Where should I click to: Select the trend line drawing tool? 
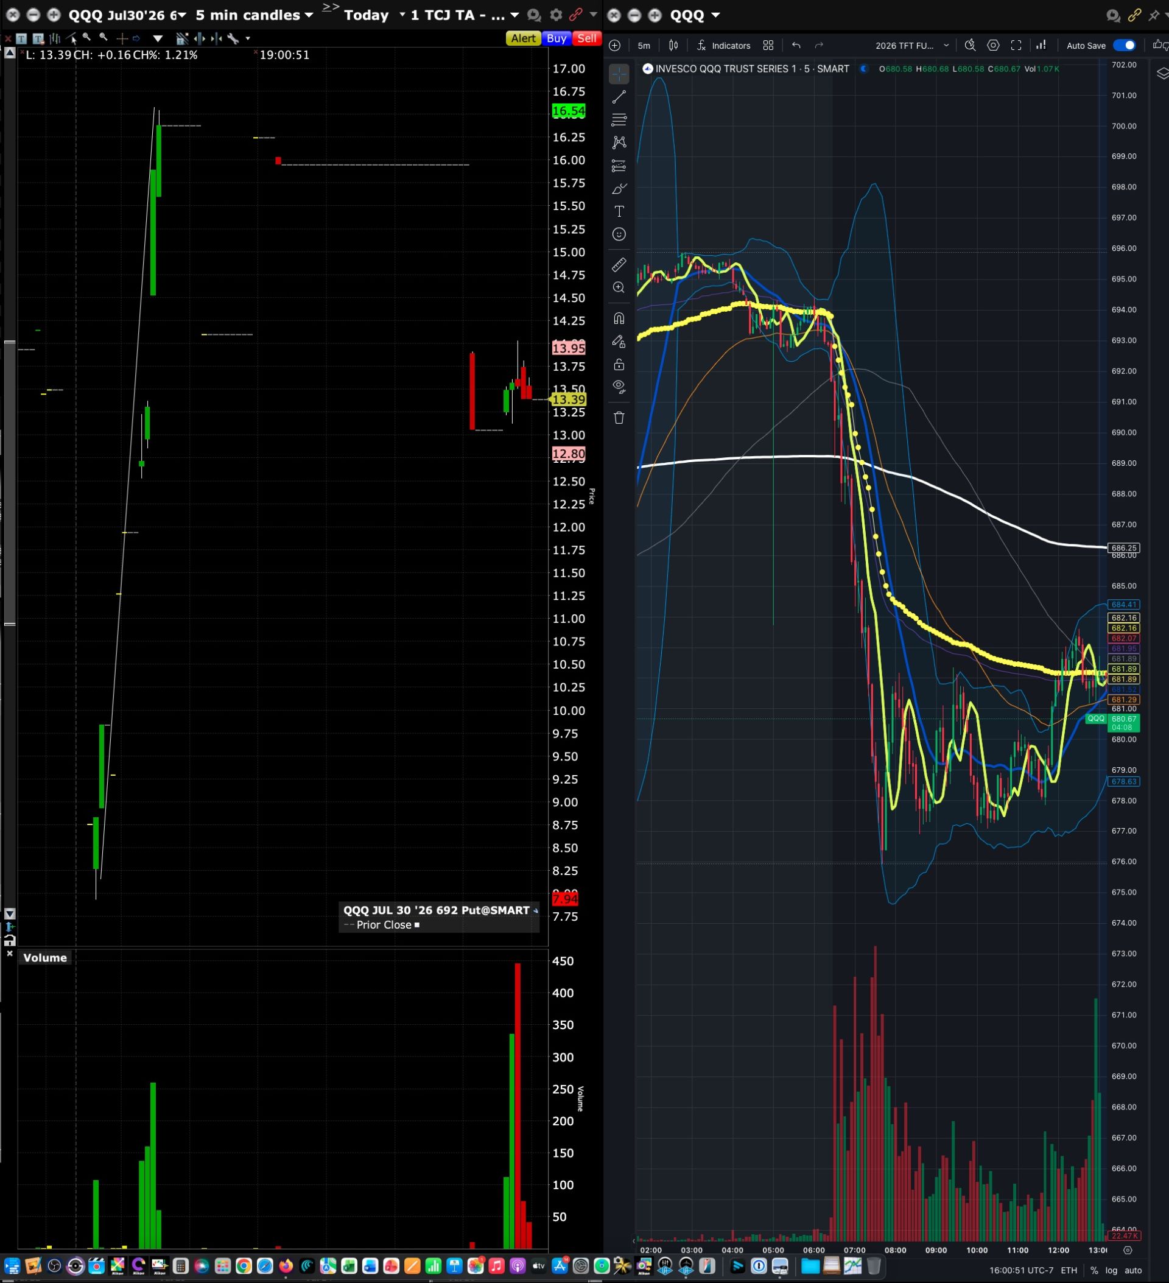pos(619,97)
